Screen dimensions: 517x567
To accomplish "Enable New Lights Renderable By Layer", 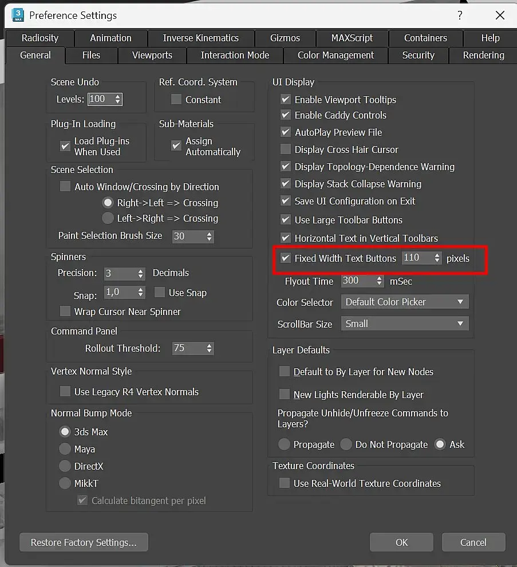I will pyautogui.click(x=285, y=394).
